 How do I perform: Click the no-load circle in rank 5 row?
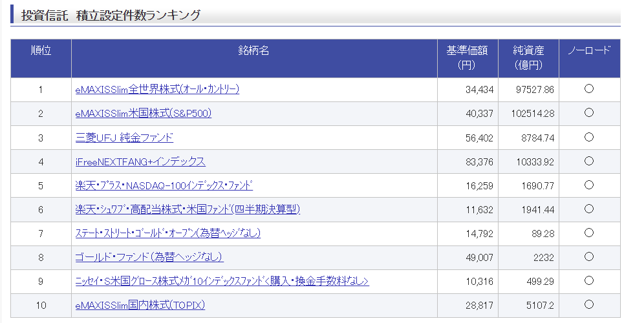(x=588, y=185)
